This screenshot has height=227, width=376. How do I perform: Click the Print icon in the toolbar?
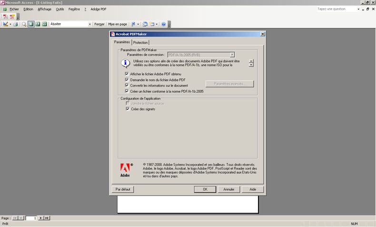[x=16, y=24]
